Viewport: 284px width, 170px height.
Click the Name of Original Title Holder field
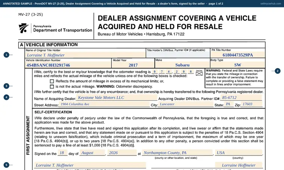point(85,55)
